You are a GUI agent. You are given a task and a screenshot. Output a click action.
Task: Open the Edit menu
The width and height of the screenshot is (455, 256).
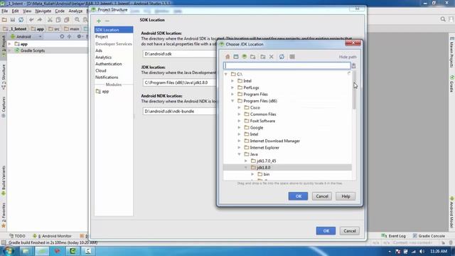click(15, 11)
